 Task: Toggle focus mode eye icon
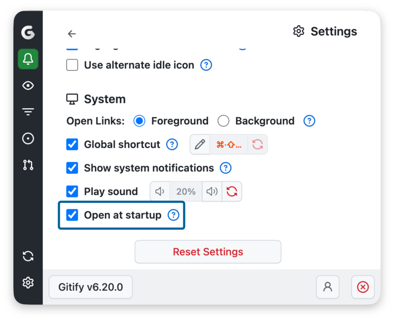28,86
